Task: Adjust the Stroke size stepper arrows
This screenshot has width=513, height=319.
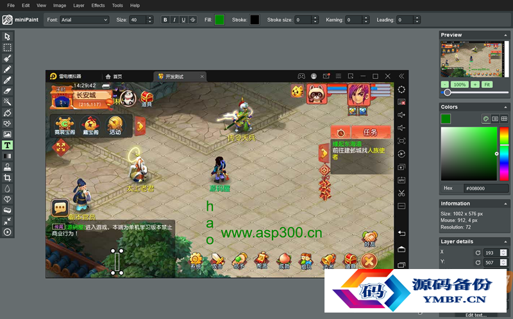Action: [315, 20]
